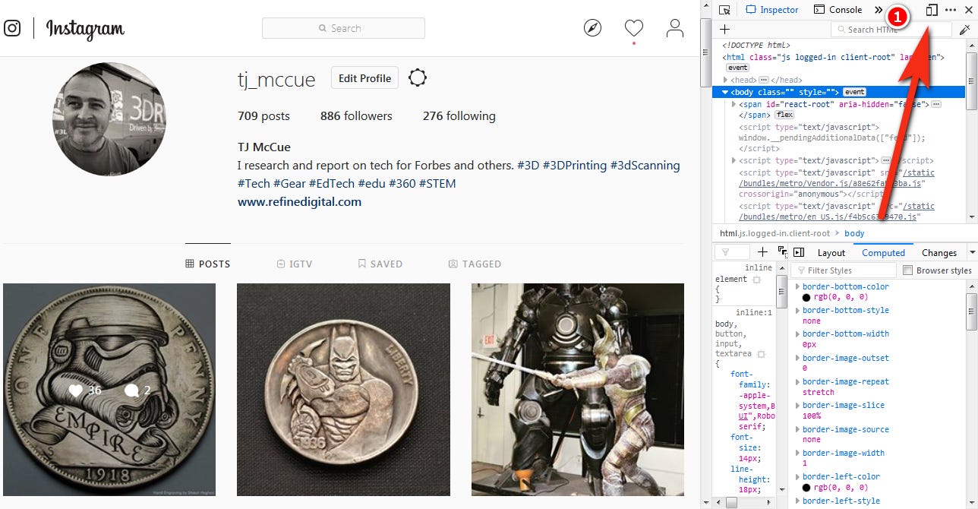Click selector highlighter icon next to element rule

(x=757, y=280)
